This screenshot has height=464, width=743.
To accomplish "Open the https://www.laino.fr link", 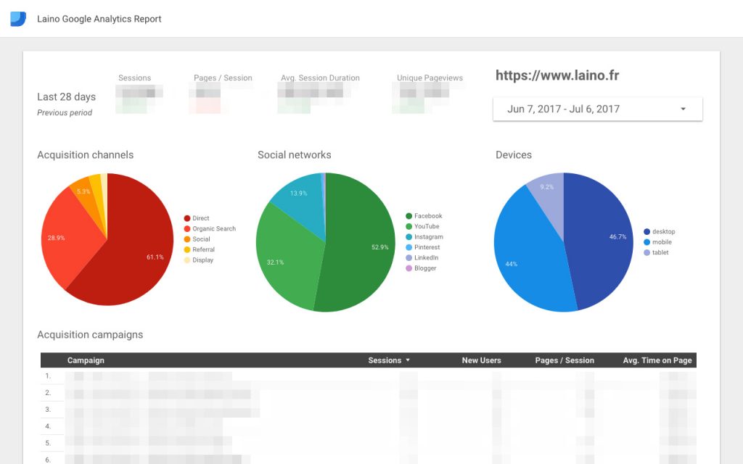I will (557, 75).
